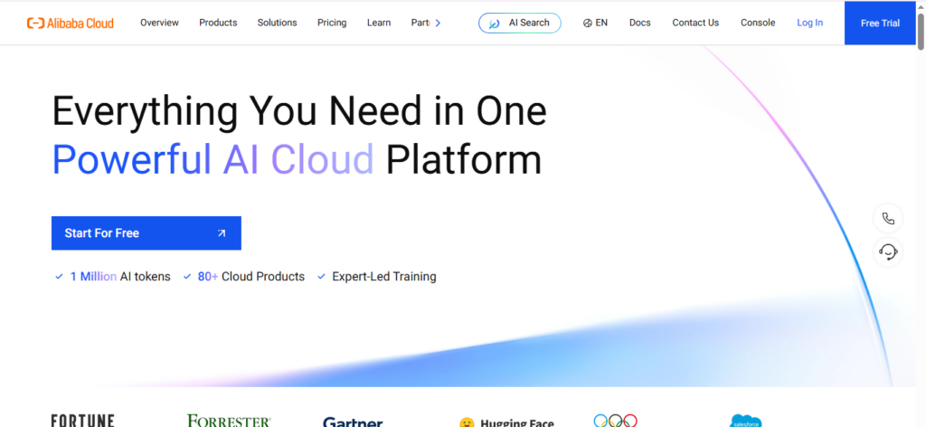Click the arrow icon on Start For Free
This screenshot has height=427, width=926.
click(222, 233)
